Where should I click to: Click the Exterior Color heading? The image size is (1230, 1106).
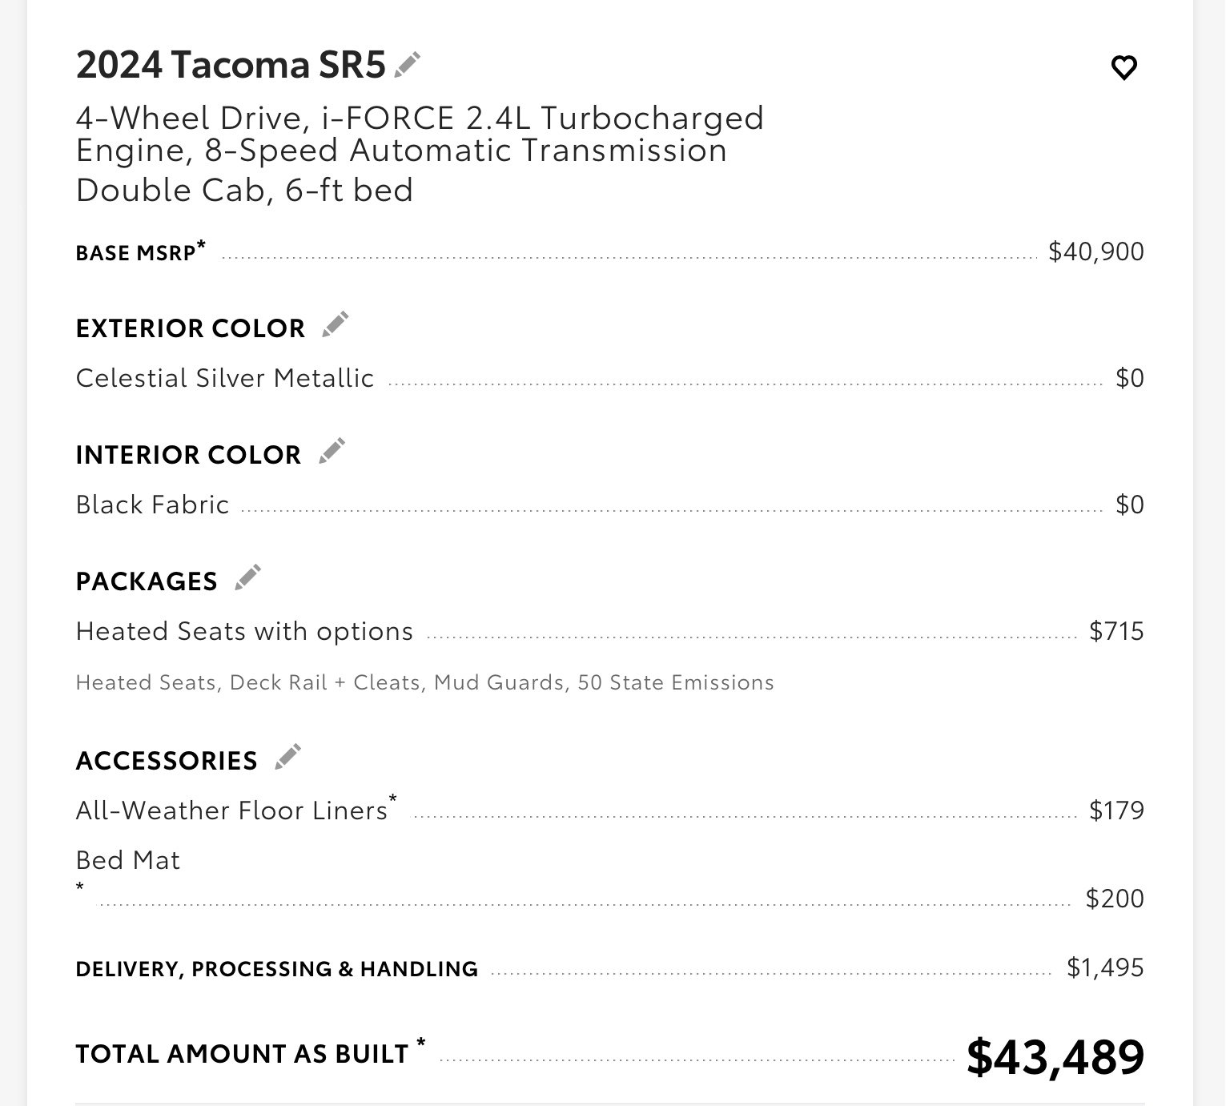click(191, 328)
